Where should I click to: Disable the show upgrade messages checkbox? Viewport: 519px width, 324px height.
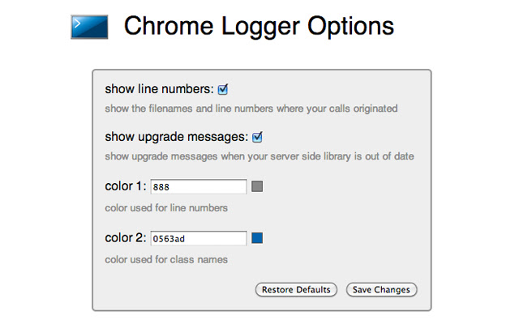(x=258, y=137)
